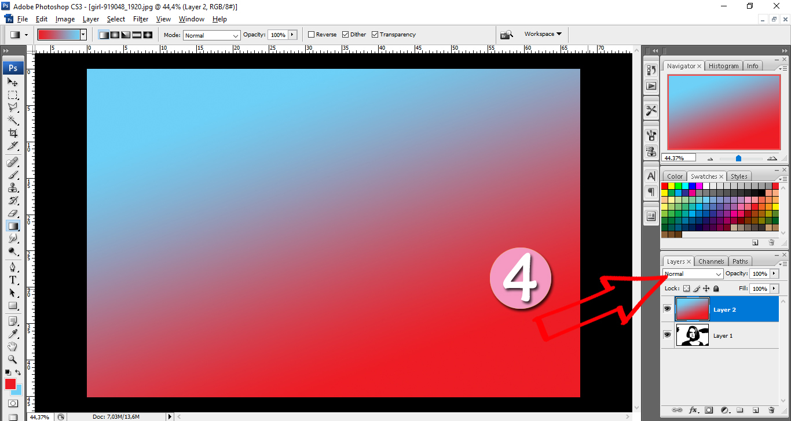
Task: Open the layer blend mode dropdown
Action: click(x=693, y=274)
